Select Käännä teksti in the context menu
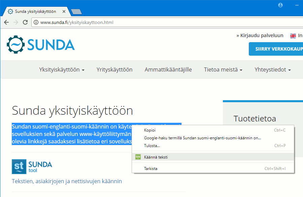 [213, 157]
